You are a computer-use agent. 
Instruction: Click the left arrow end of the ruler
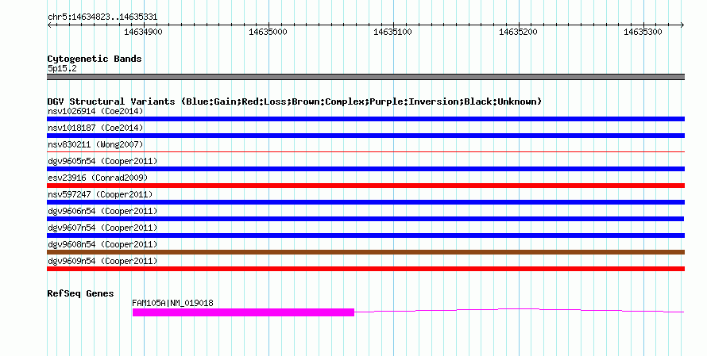pyautogui.click(x=49, y=25)
